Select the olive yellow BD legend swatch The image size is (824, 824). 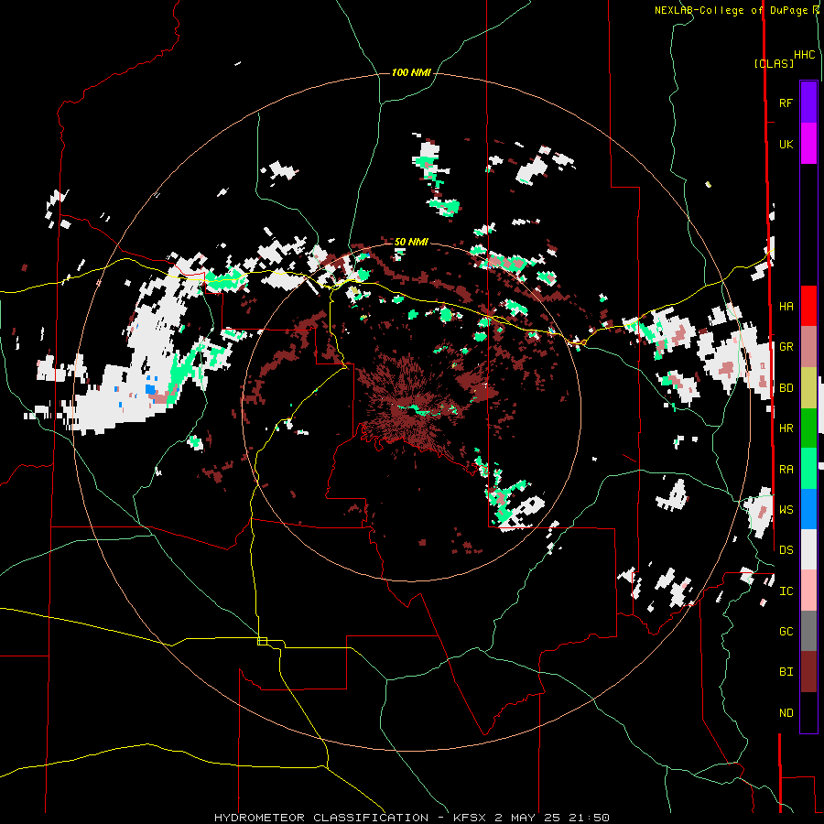tap(808, 388)
